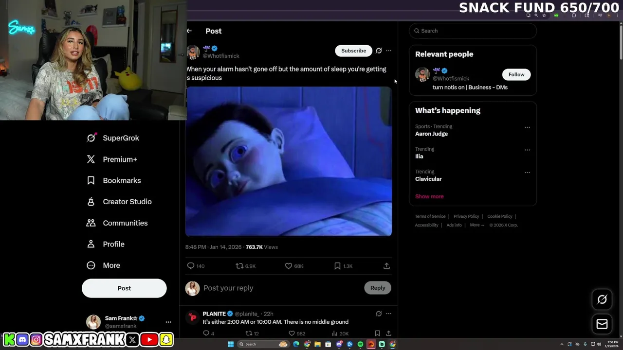The image size is (623, 350).
Task: Open more options on main post
Action: coord(388,51)
